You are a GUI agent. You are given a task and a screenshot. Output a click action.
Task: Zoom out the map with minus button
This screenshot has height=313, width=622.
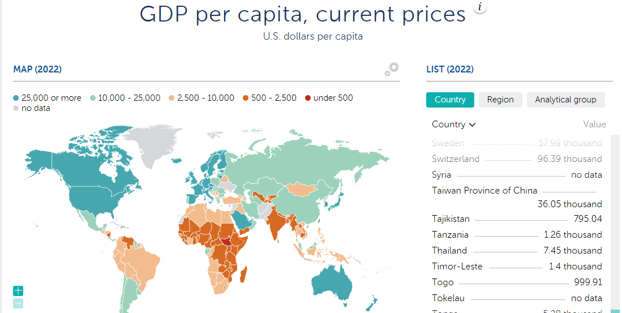tap(18, 303)
